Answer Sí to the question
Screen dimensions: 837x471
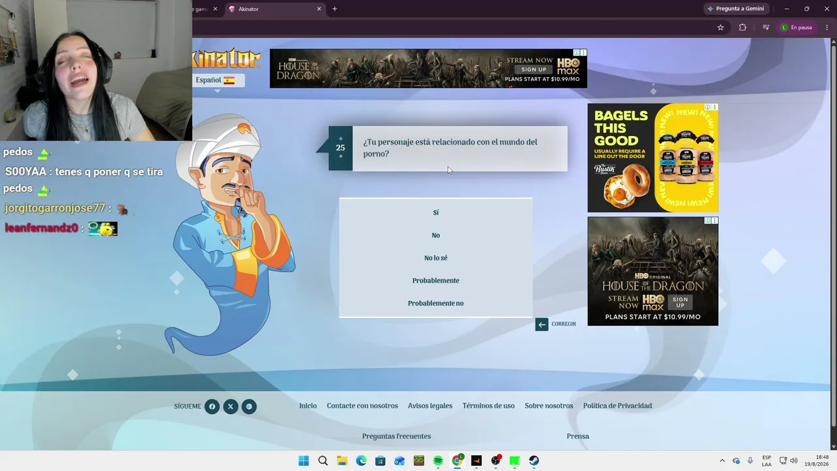[436, 213]
